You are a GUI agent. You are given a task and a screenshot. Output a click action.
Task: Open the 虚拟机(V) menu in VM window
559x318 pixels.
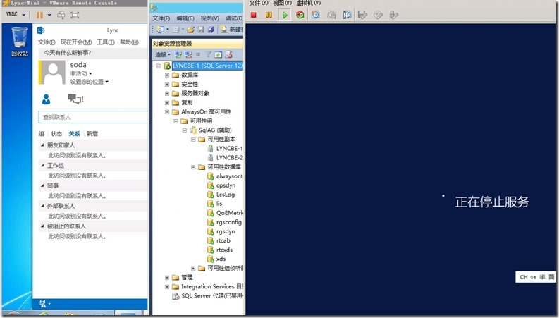click(308, 3)
